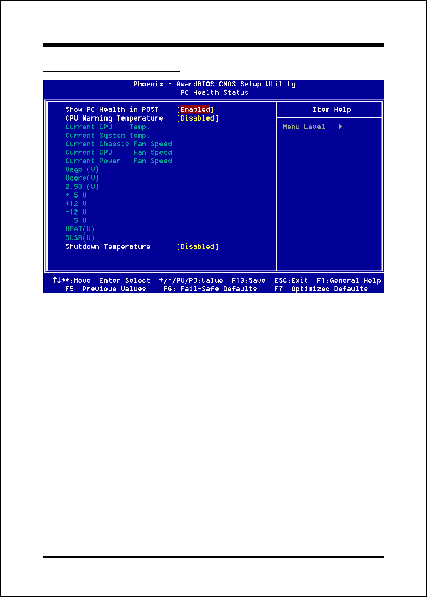427x597 pixels.
Task: Click the ESC:Exit hint
Action: pos(291,281)
